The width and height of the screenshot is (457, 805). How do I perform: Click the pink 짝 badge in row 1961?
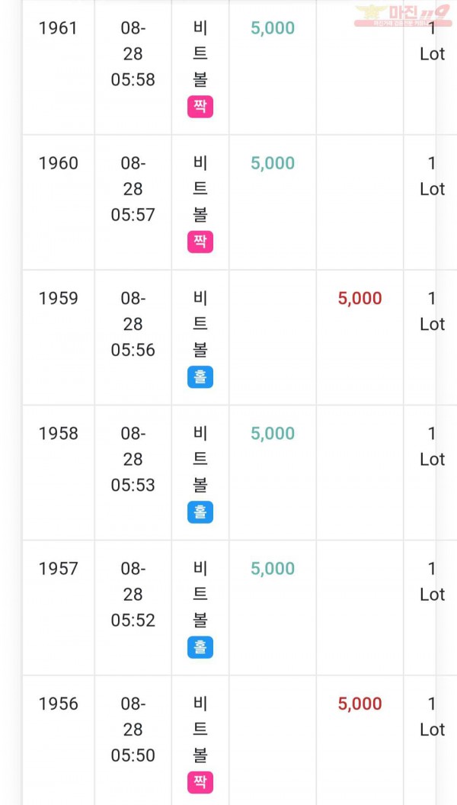click(200, 107)
